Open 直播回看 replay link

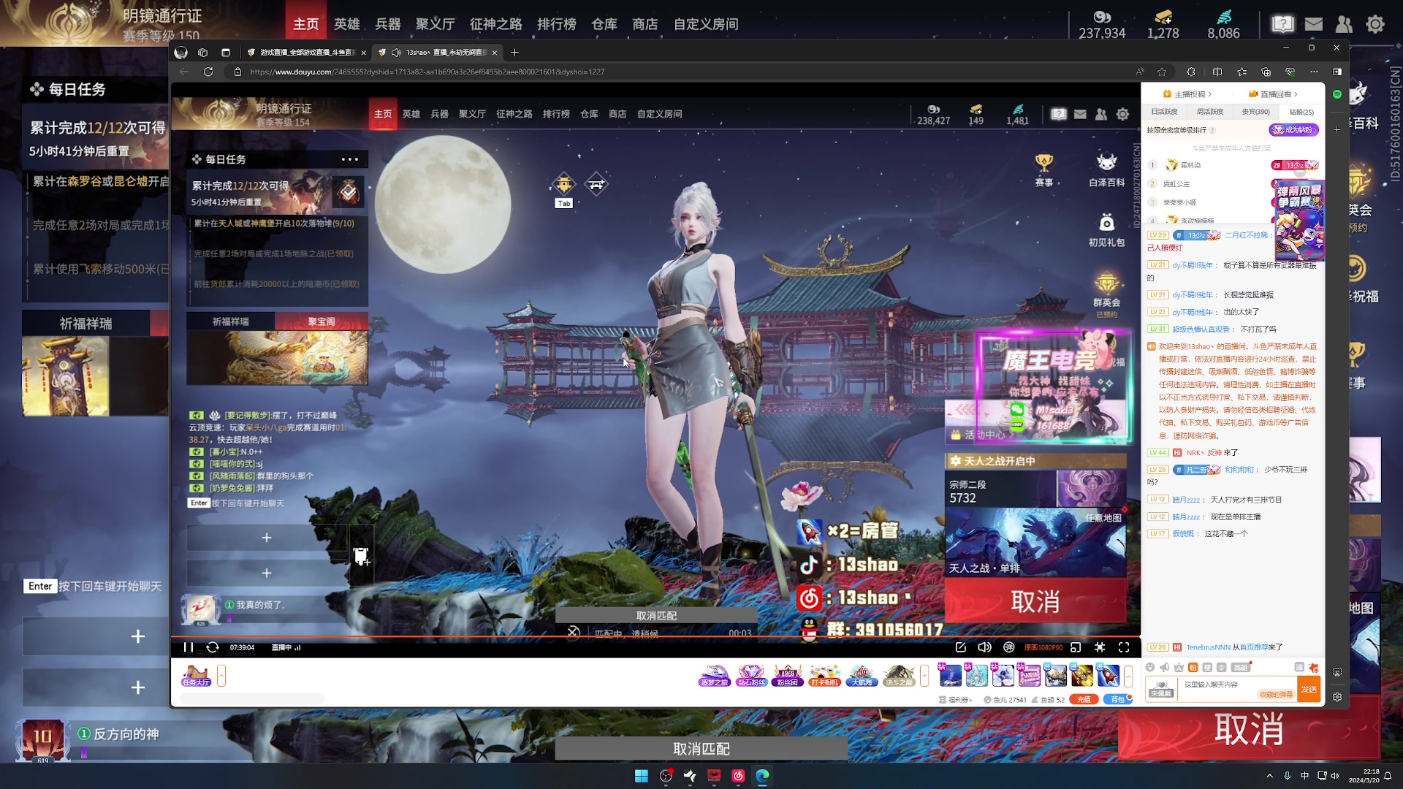click(x=1274, y=94)
